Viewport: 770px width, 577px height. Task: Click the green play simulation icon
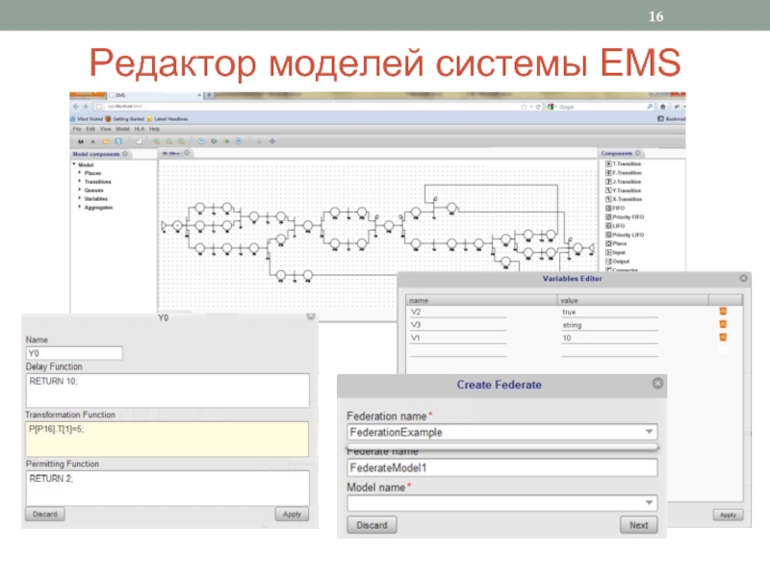[x=227, y=141]
